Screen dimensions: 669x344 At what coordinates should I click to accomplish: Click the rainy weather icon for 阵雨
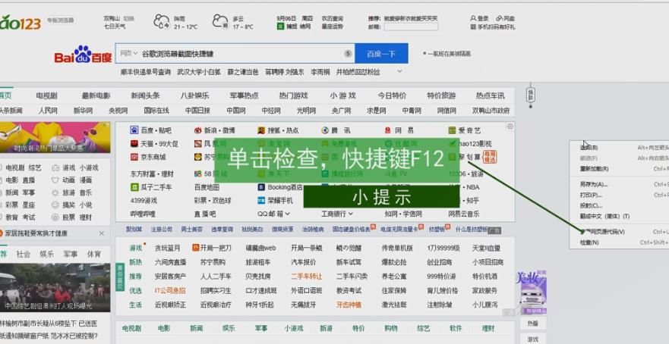coord(162,21)
